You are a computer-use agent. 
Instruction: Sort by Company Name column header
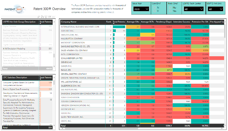tap(69, 22)
